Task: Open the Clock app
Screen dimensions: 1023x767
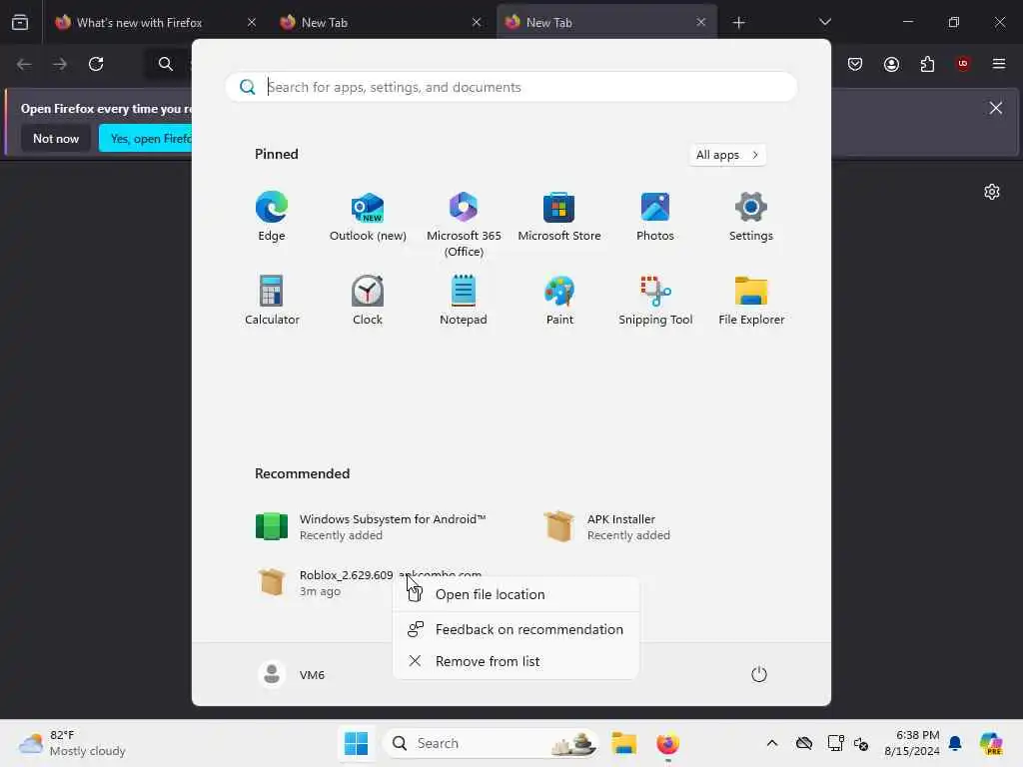Action: [368, 300]
